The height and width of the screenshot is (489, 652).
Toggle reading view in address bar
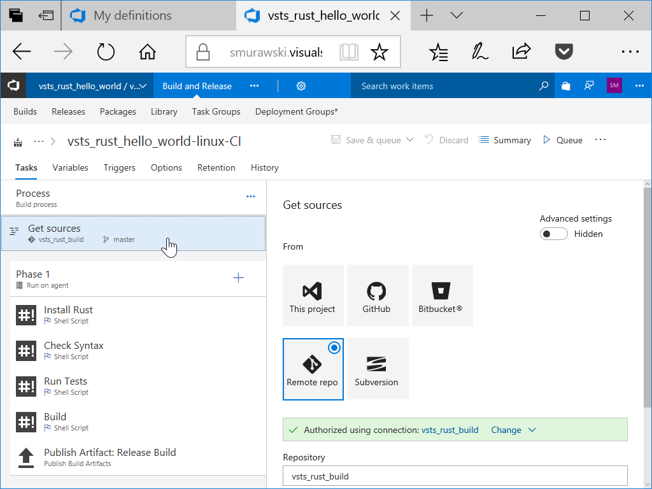[348, 52]
